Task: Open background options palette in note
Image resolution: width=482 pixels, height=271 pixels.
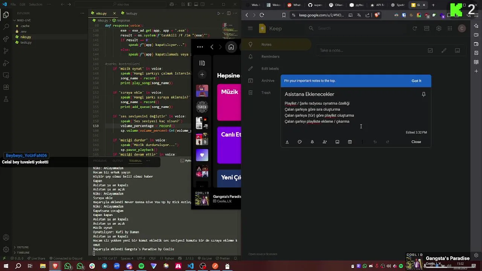Action: pyautogui.click(x=300, y=142)
